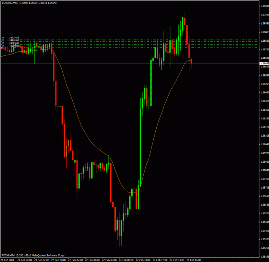Click the 1.36430 price axis label

265,92
